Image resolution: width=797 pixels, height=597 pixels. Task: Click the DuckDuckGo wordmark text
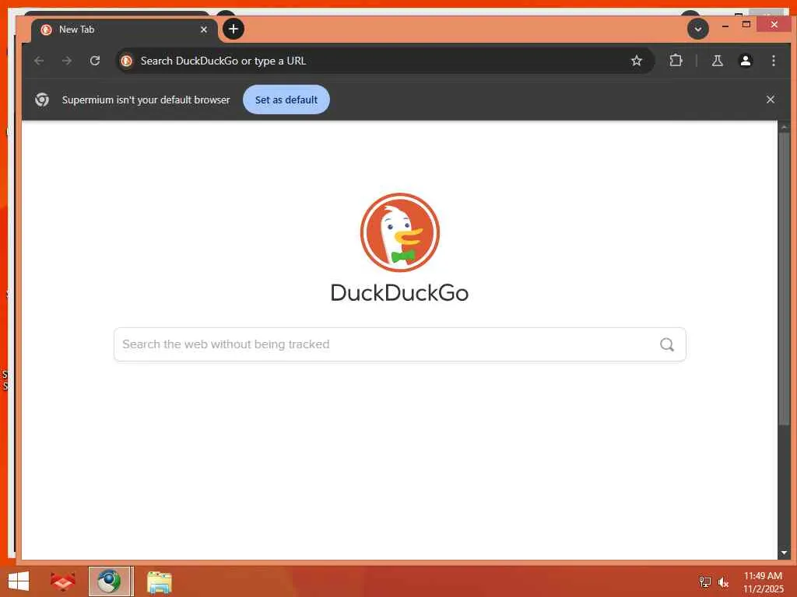pyautogui.click(x=399, y=293)
